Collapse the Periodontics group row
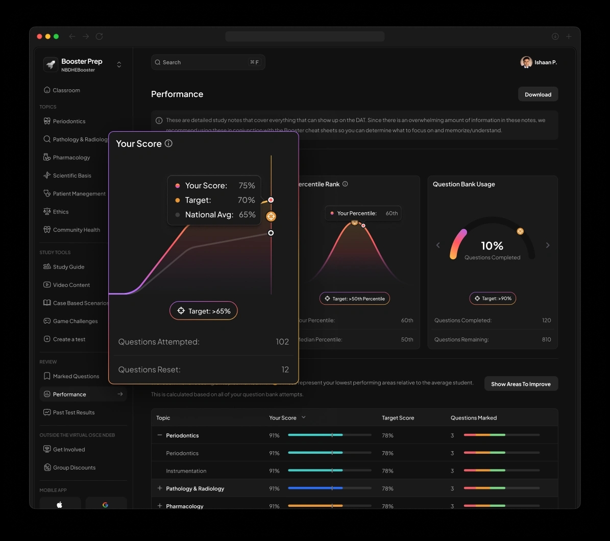Image resolution: width=610 pixels, height=541 pixels. coord(159,435)
